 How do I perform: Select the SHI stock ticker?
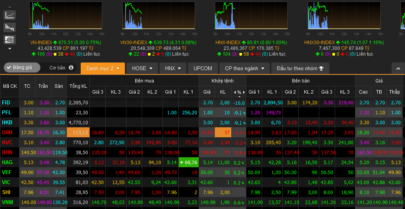(x=6, y=192)
